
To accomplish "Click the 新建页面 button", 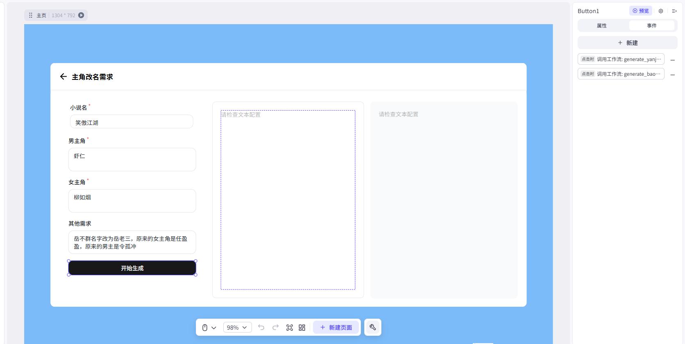I will click(336, 328).
